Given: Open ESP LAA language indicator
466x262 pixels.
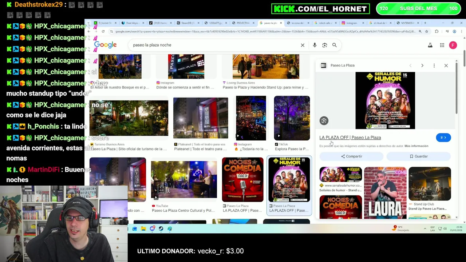Looking at the screenshot, I should pyautogui.click(x=433, y=229).
